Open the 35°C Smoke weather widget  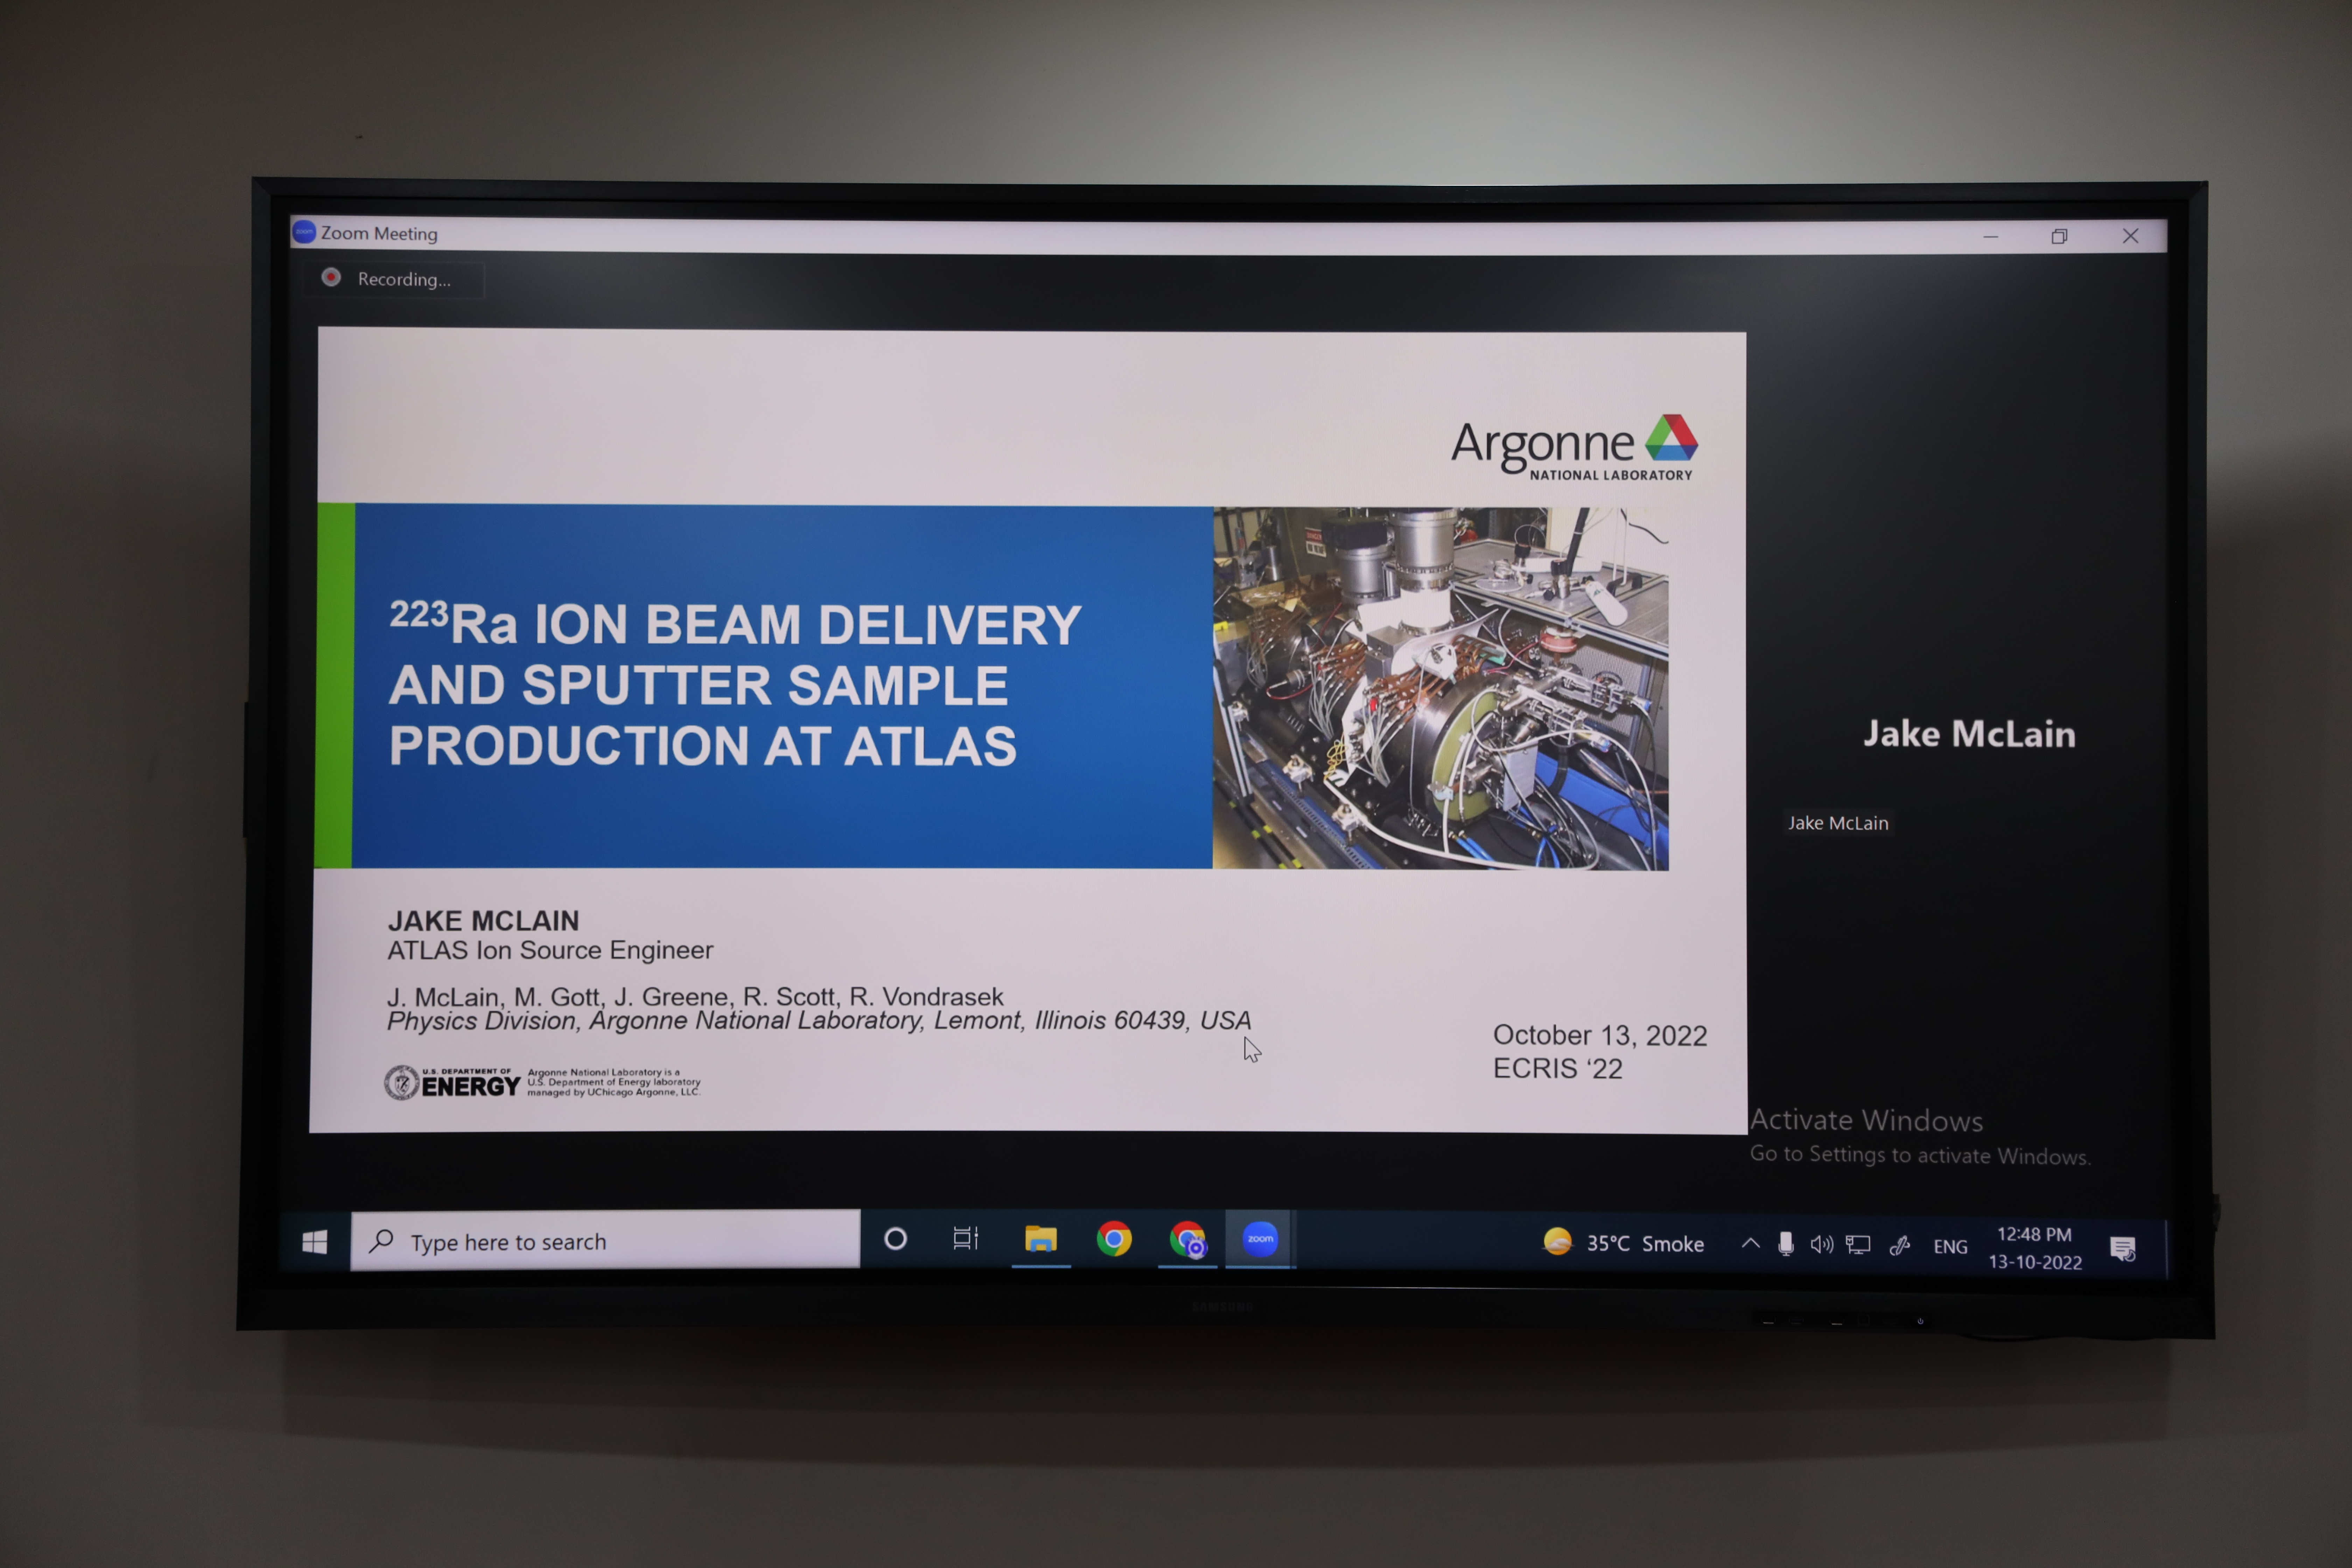pyautogui.click(x=1624, y=1243)
